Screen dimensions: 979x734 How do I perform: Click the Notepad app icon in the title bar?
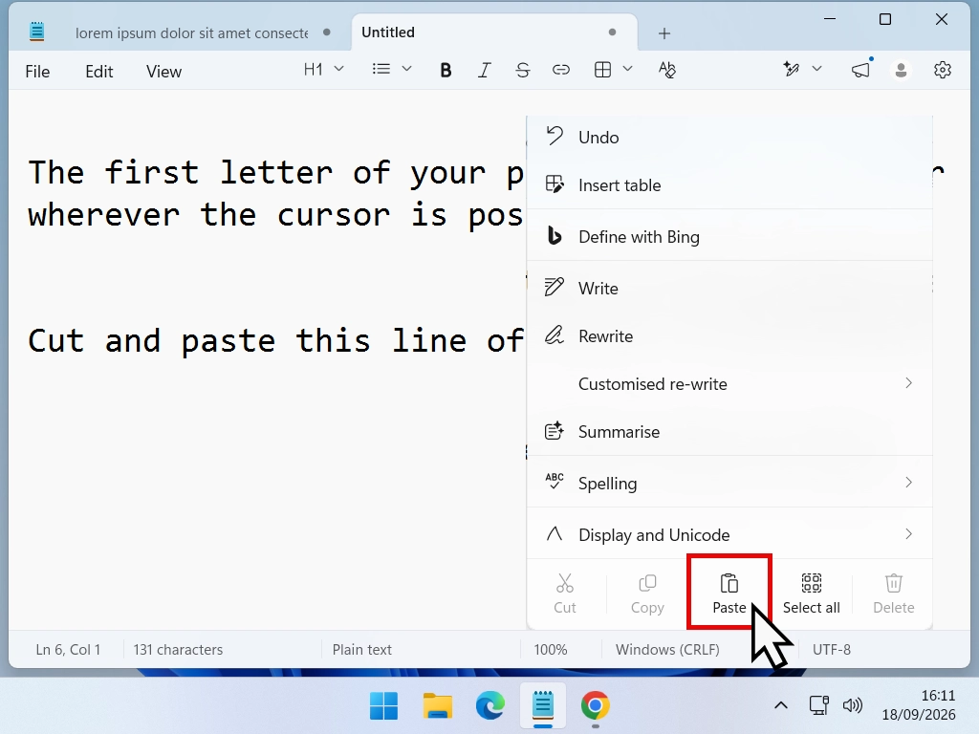click(x=37, y=32)
